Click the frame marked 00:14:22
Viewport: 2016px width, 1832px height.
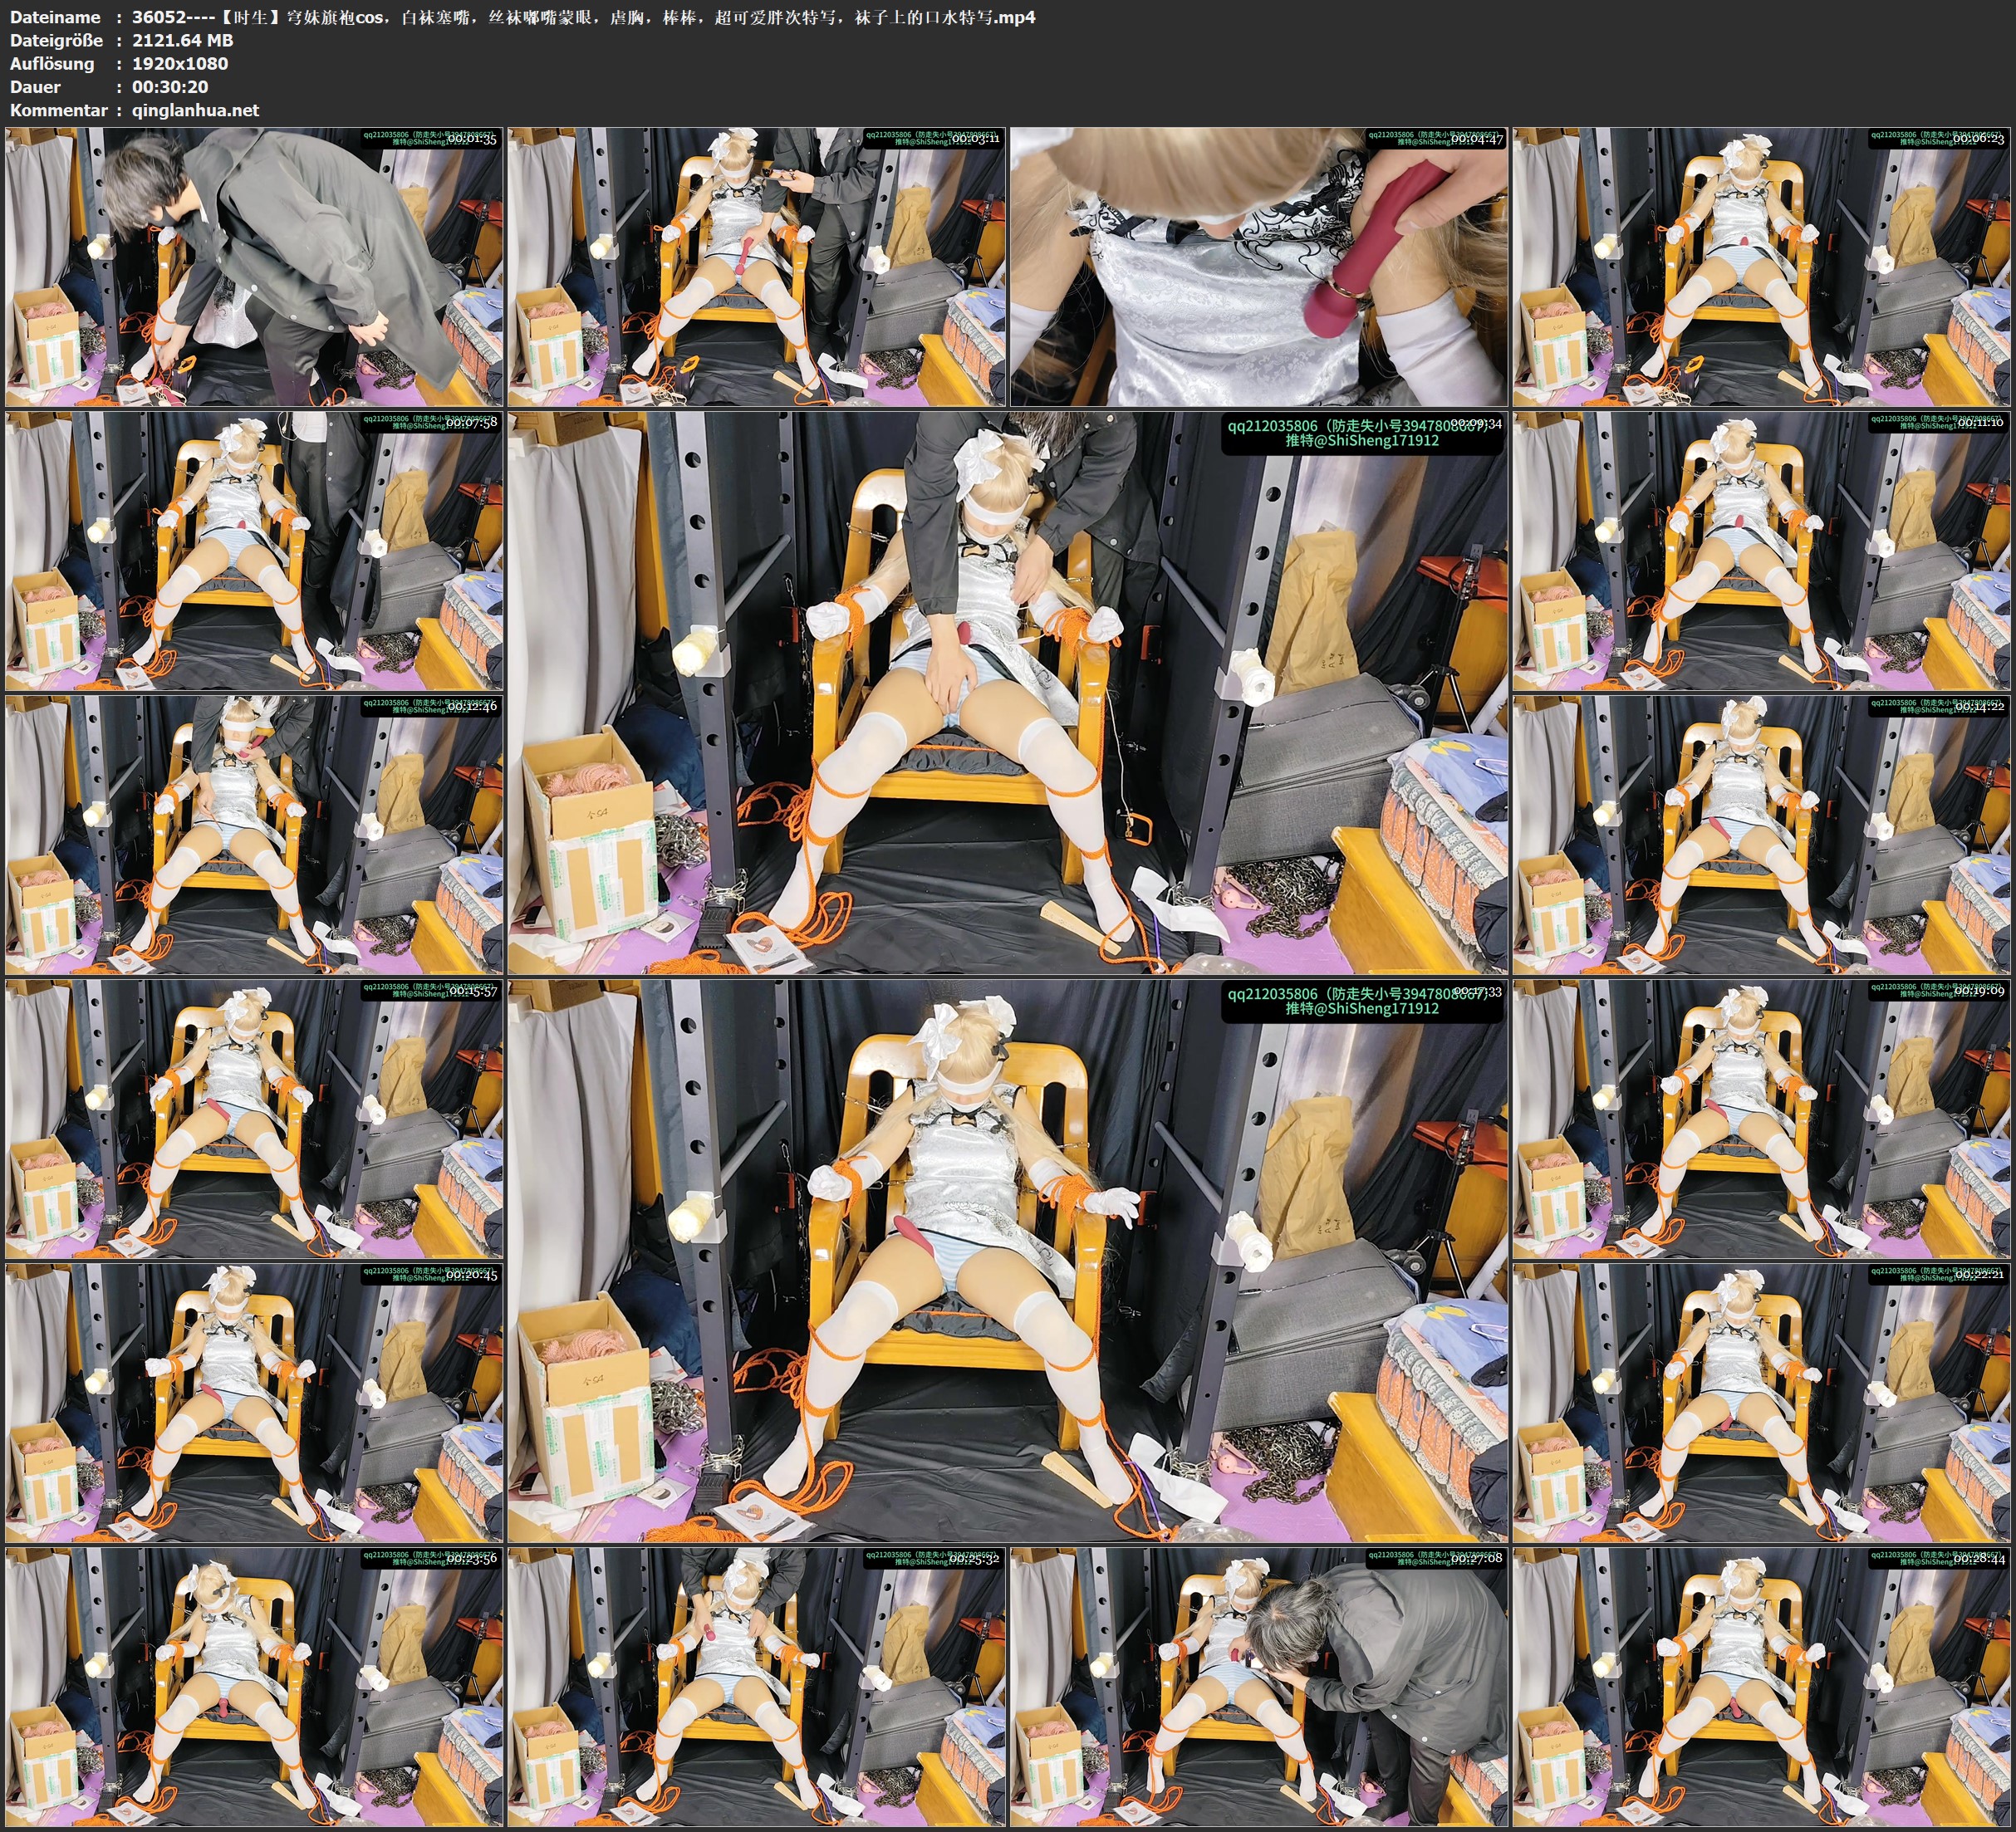pos(1762,835)
